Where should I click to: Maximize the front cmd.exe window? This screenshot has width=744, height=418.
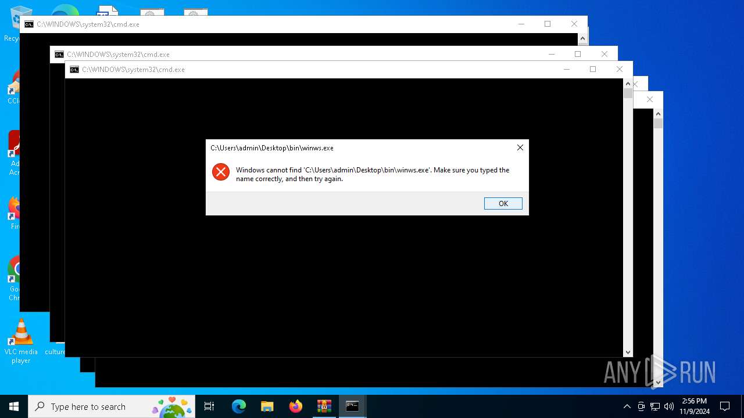593,69
